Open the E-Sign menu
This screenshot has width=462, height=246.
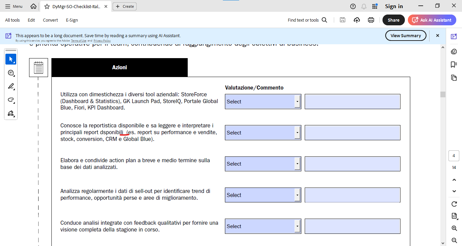tap(72, 20)
